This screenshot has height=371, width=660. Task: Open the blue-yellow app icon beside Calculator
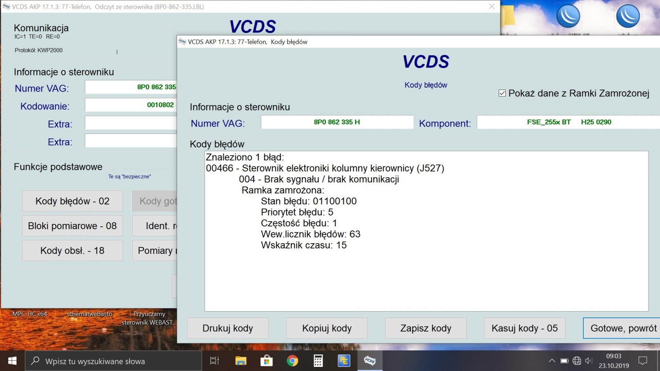(x=344, y=361)
